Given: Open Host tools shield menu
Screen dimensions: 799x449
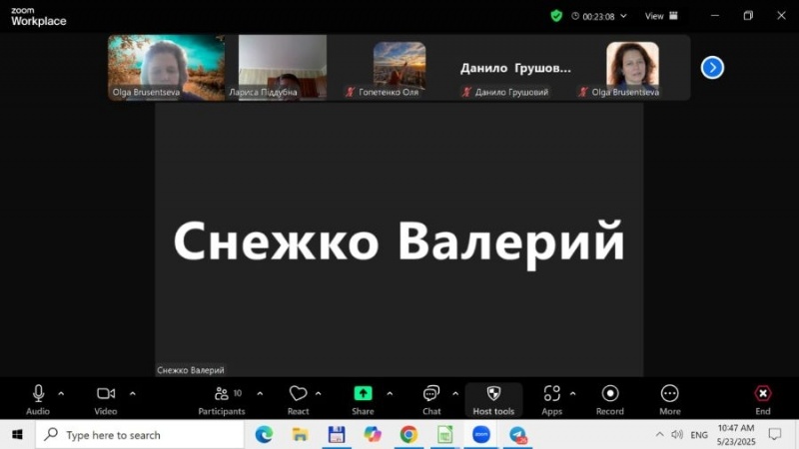Looking at the screenshot, I should point(493,399).
